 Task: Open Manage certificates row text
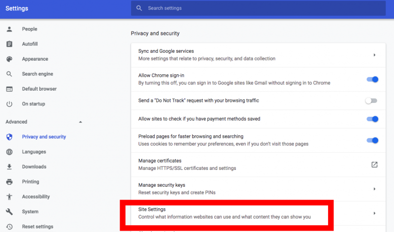[187, 165]
